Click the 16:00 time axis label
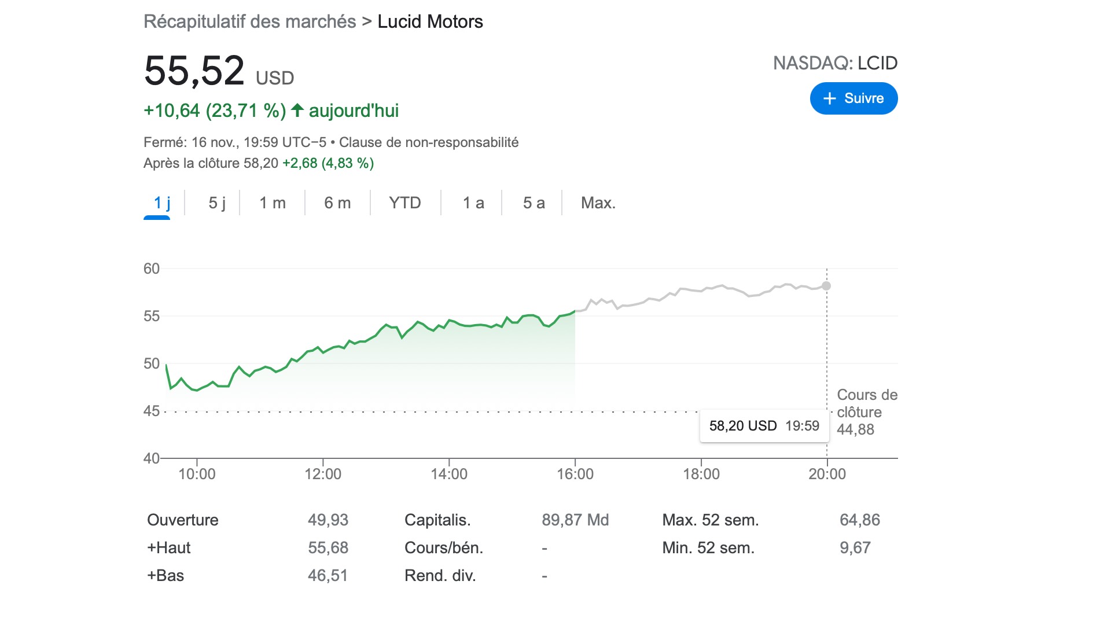This screenshot has height=625, width=1111. [x=575, y=474]
